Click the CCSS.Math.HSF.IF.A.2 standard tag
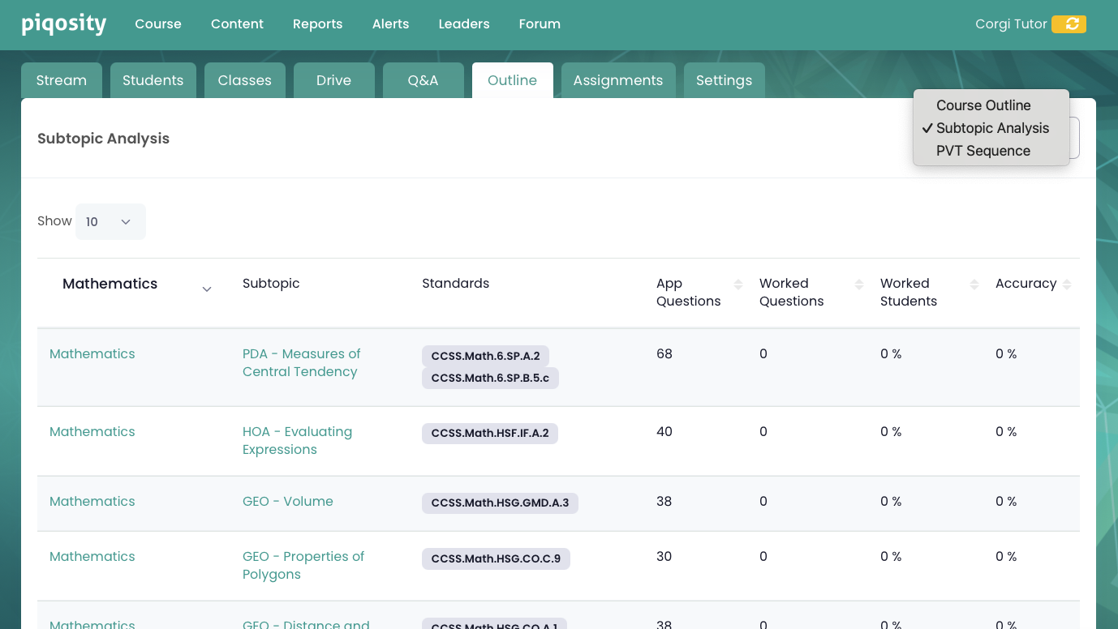Viewport: 1118px width, 629px height. pos(489,434)
